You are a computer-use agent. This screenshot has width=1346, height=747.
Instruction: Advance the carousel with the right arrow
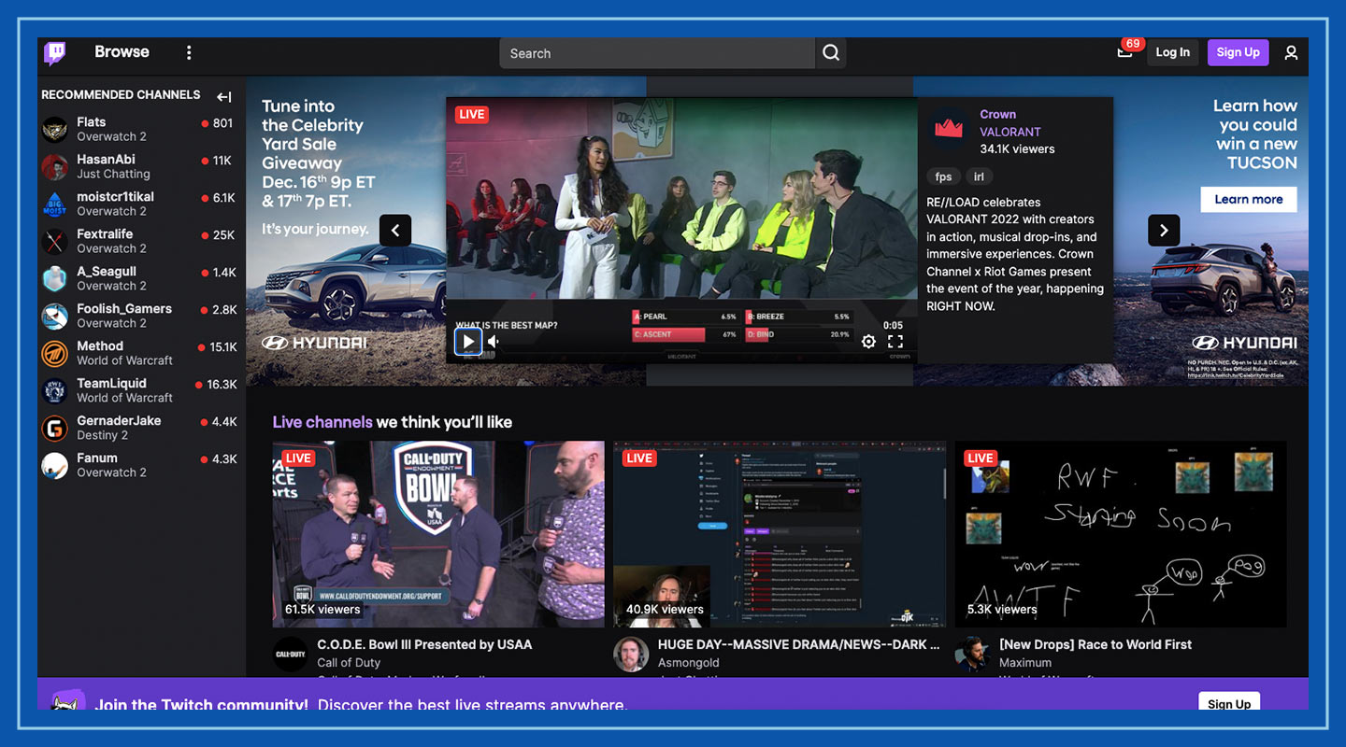[x=1164, y=230]
